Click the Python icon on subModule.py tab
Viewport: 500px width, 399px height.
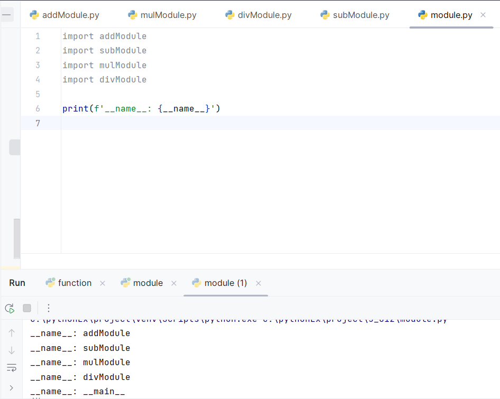325,15
